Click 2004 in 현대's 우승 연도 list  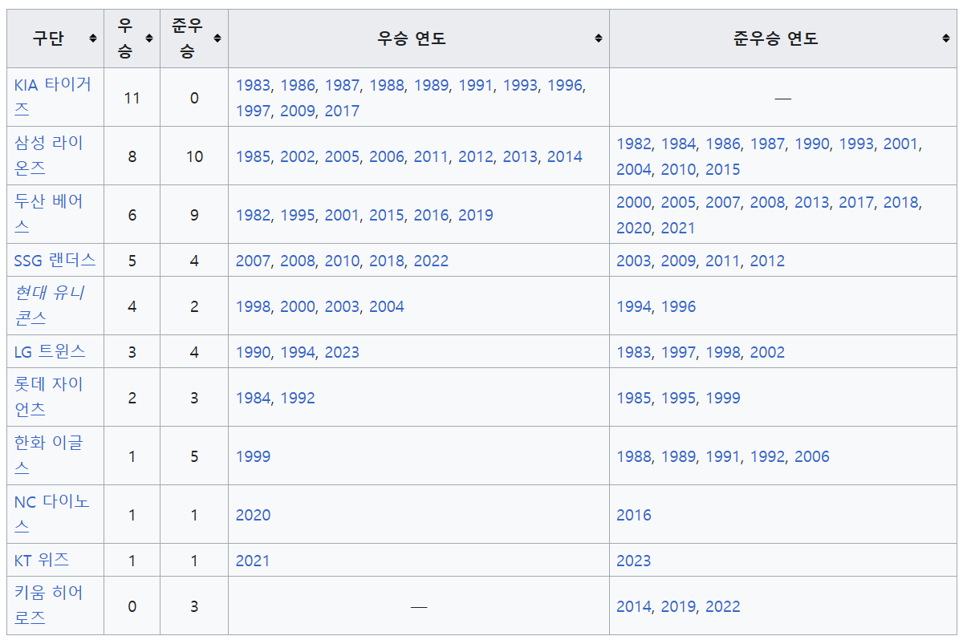point(387,306)
